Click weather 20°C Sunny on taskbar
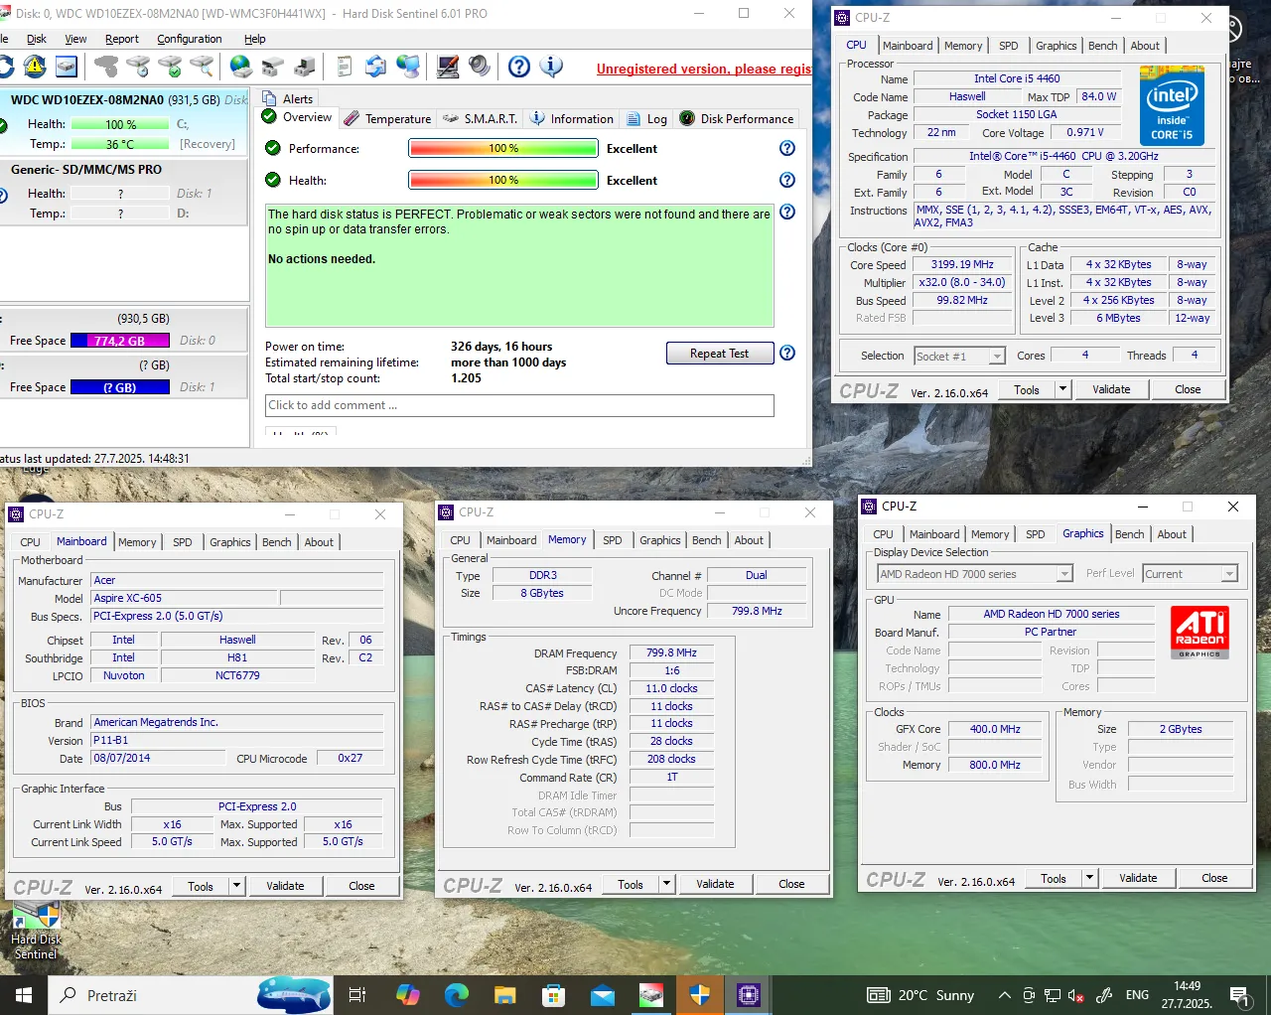1271x1015 pixels. [x=921, y=995]
